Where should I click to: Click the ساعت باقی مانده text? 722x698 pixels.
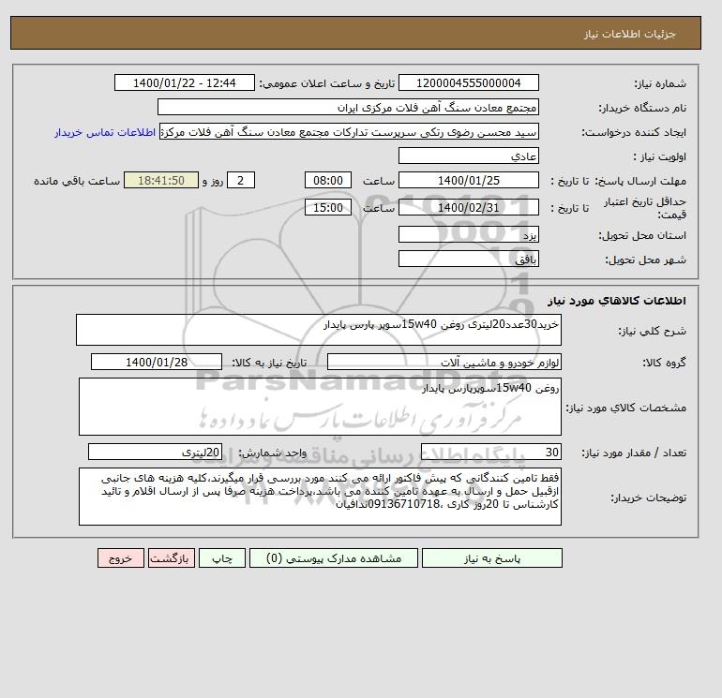pyautogui.click(x=77, y=181)
